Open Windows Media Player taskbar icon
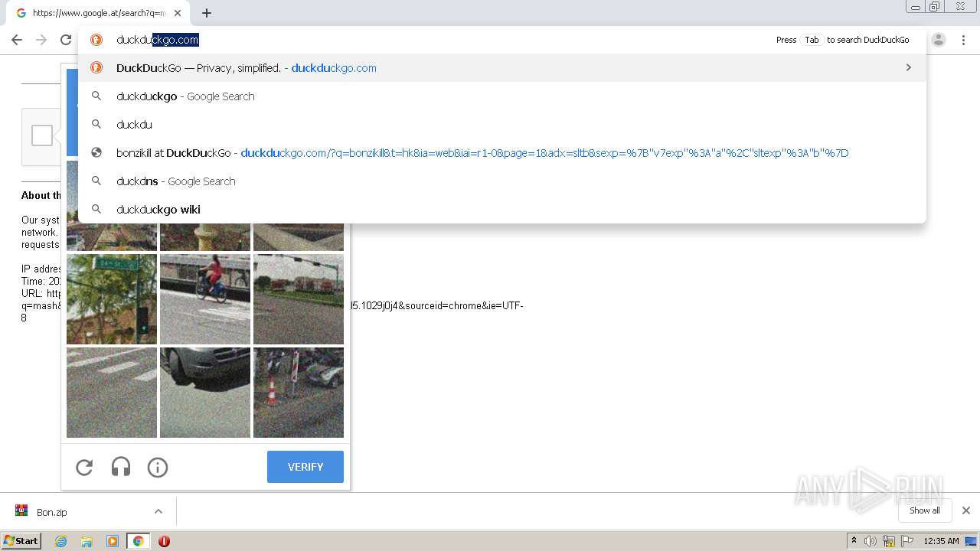Screen dimensions: 980x551 click(113, 541)
